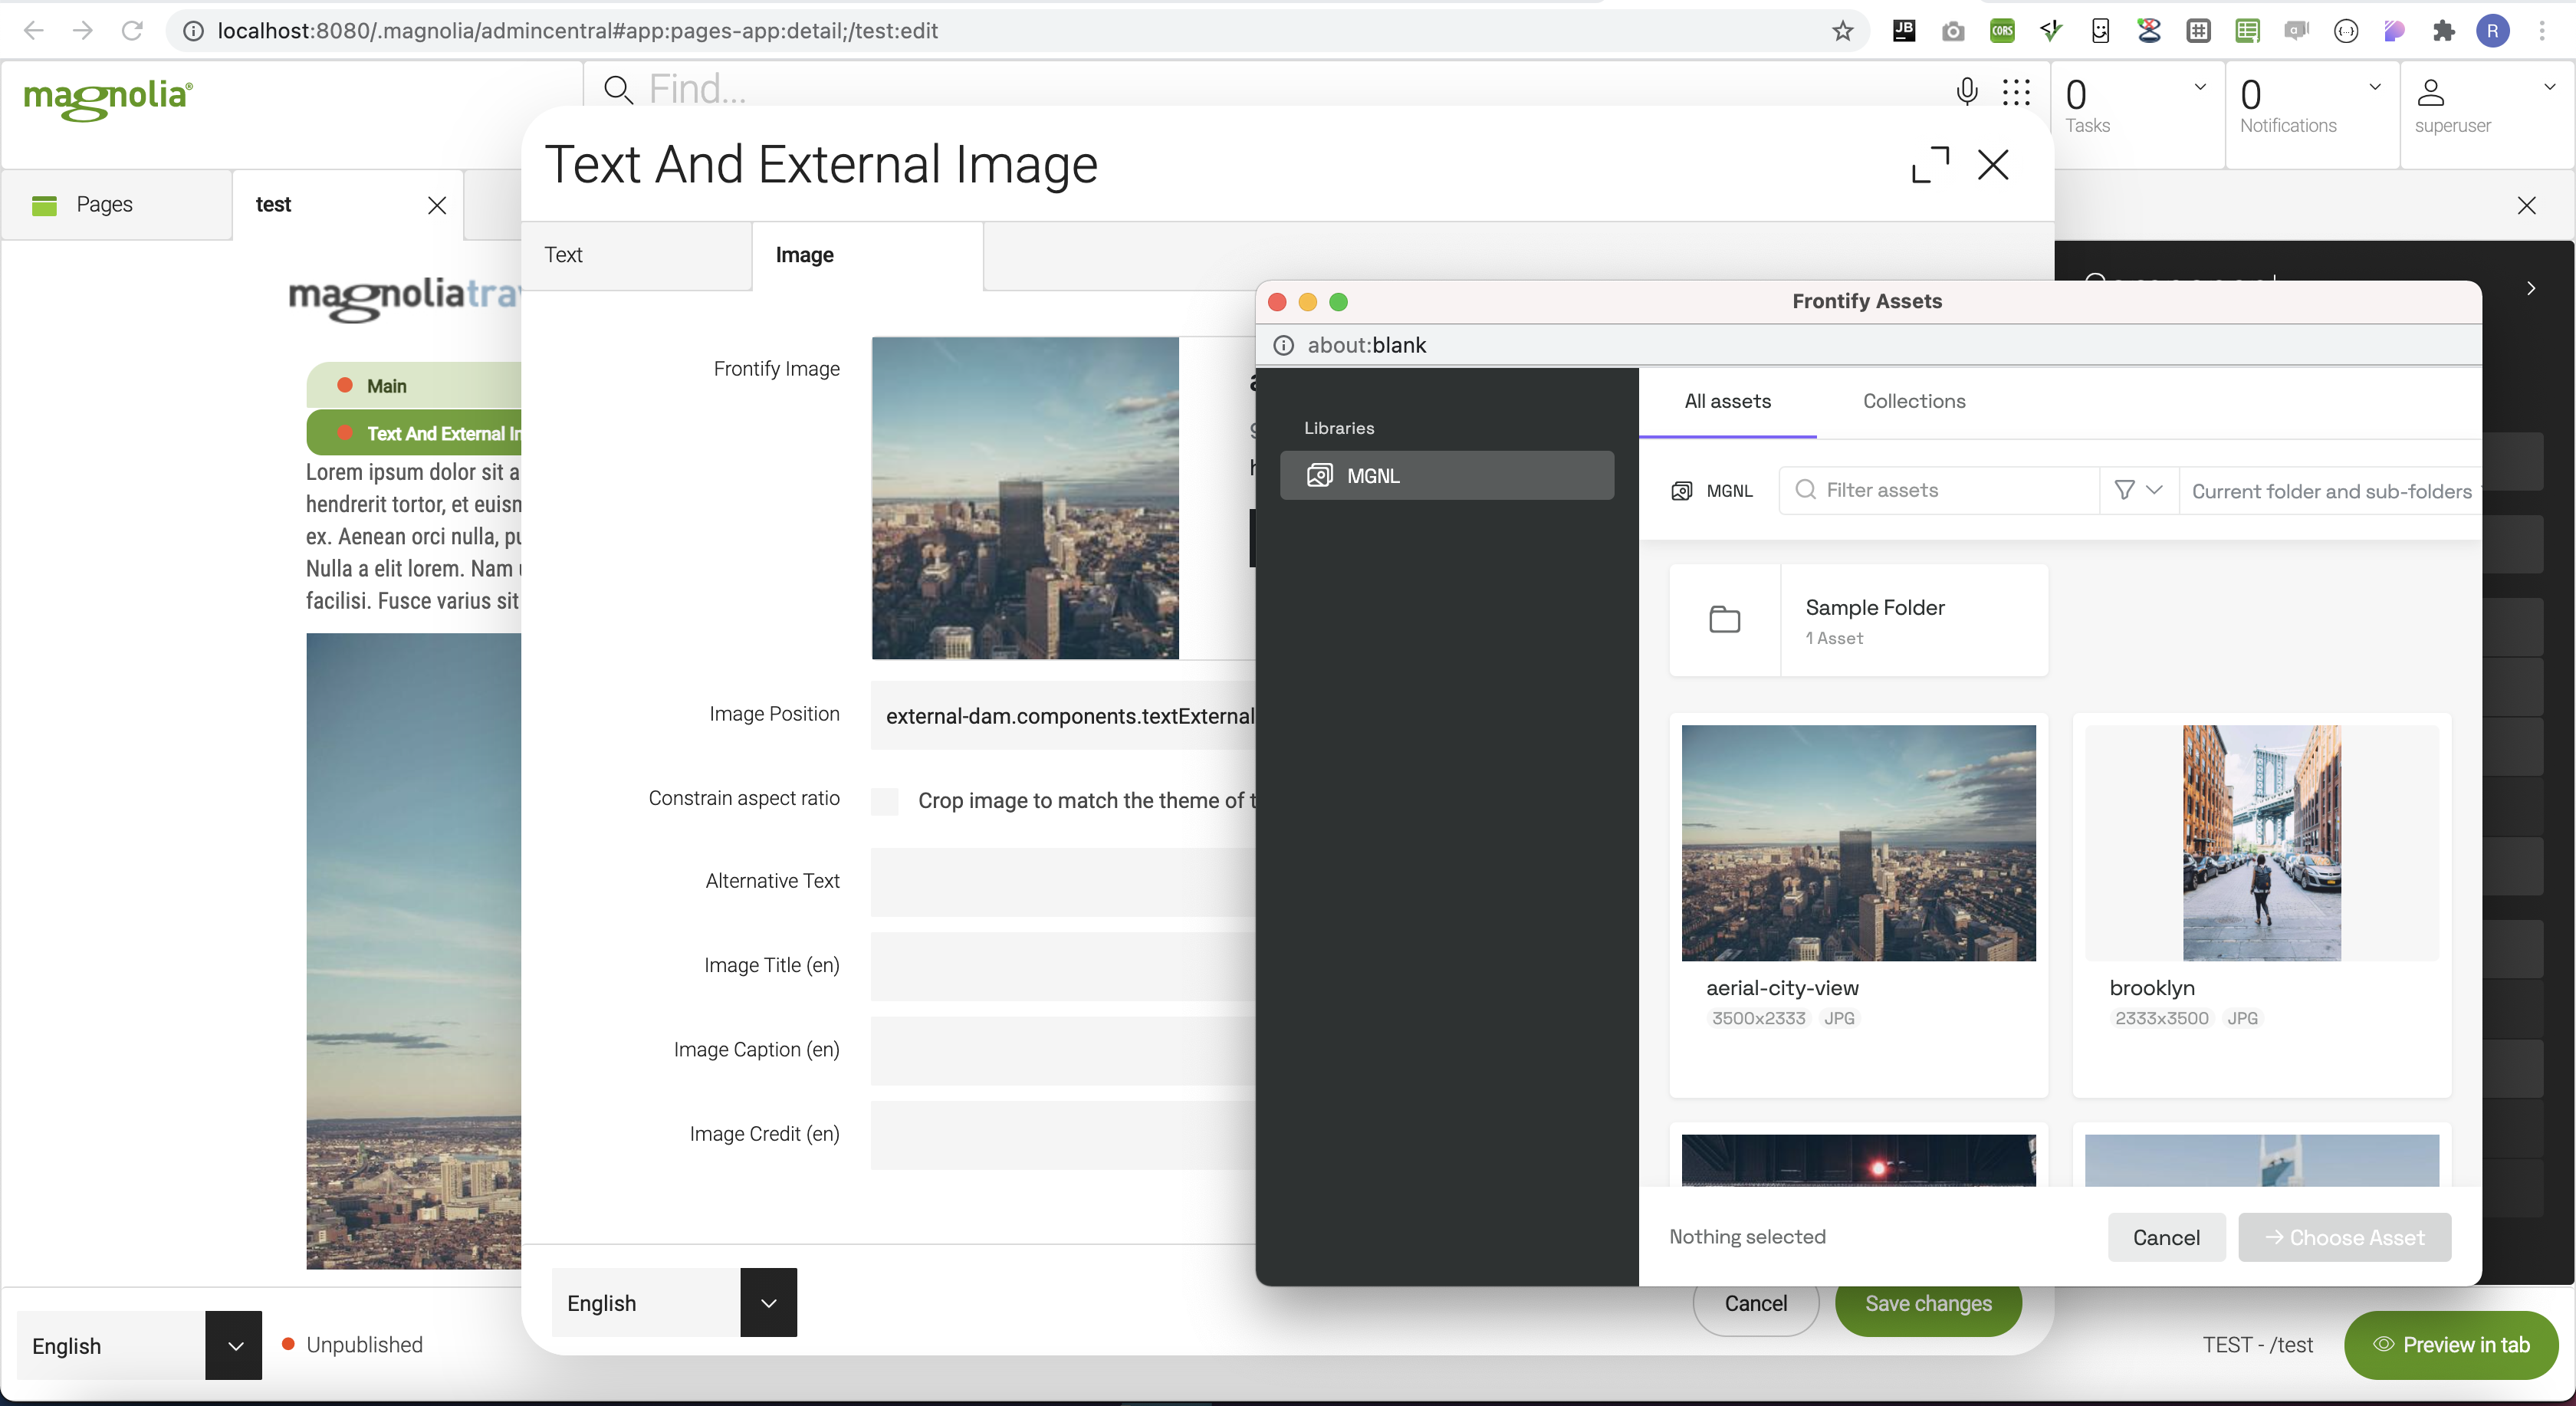
Task: Focus the Filter assets search field
Action: (1938, 490)
